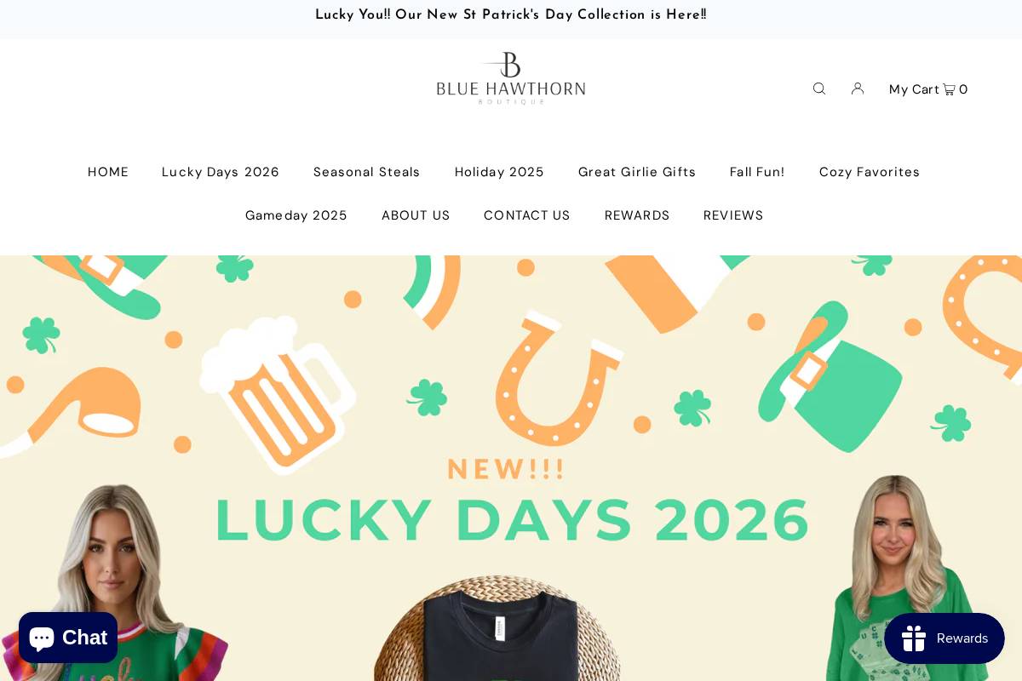Viewport: 1022px width, 681px height.
Task: Click the St Patrick's Day announcement banner
Action: pyautogui.click(x=511, y=14)
